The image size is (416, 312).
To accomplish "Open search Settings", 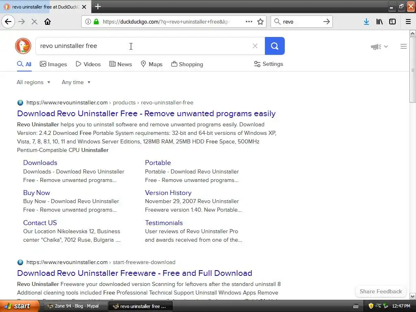I will pyautogui.click(x=269, y=64).
